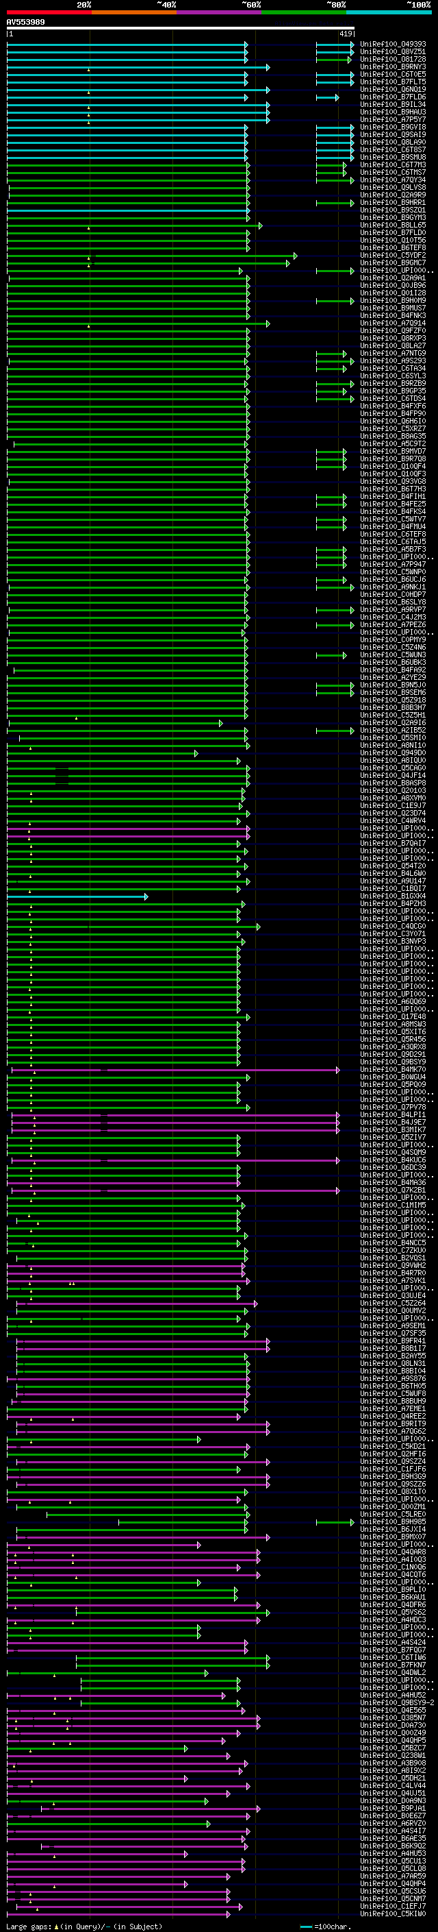Image resolution: width=438 pixels, height=1932 pixels.
Task: Click hit label UniRef100_B9RIT9
Action: click(x=393, y=1423)
